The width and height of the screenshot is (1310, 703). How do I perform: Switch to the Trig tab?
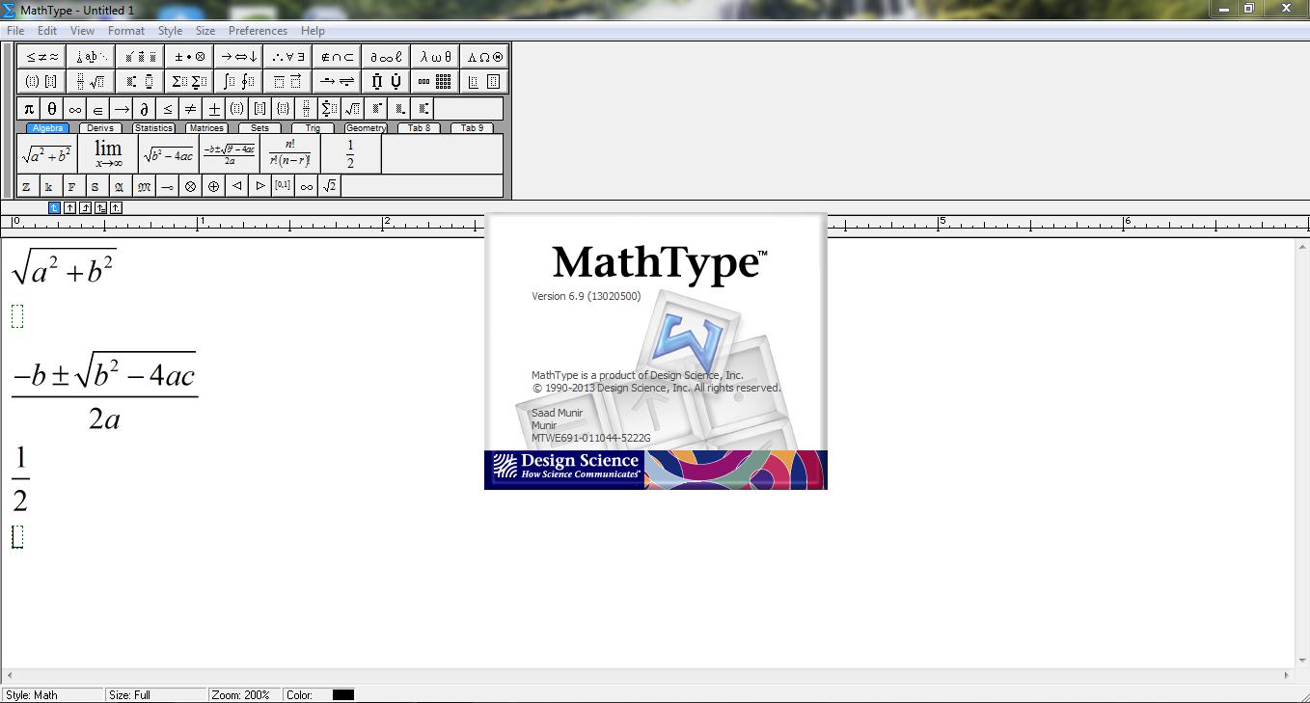(313, 127)
